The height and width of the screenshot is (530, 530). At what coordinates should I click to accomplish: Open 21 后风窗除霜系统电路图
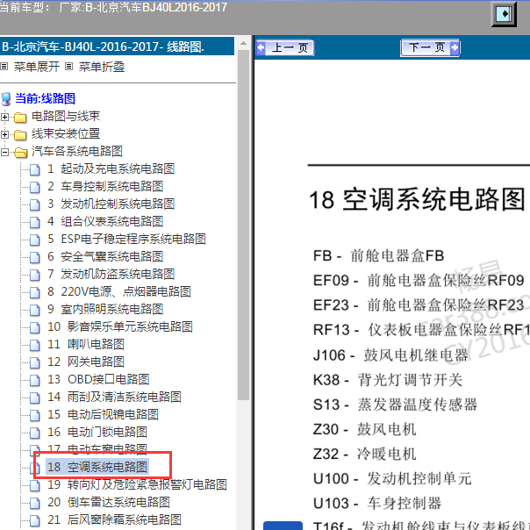point(114,519)
